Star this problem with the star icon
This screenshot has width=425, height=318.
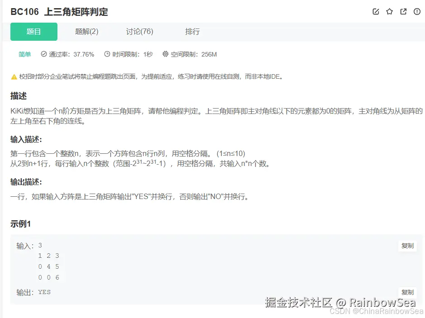pos(389,12)
